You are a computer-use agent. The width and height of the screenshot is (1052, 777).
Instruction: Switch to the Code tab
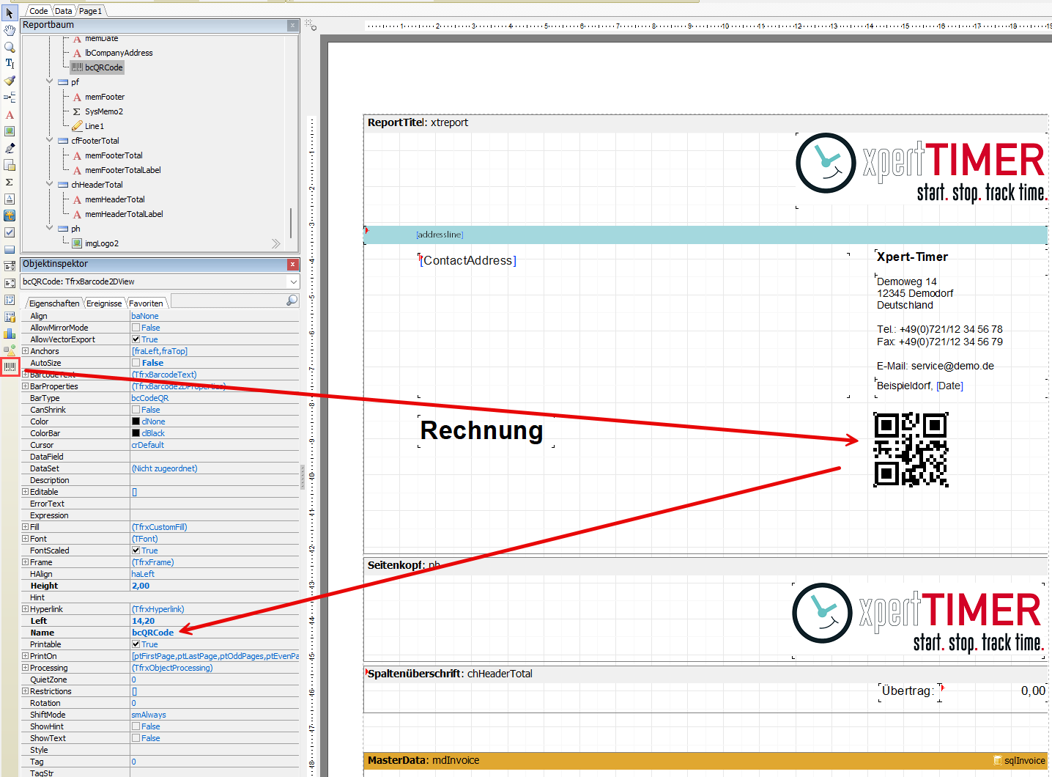pos(38,11)
